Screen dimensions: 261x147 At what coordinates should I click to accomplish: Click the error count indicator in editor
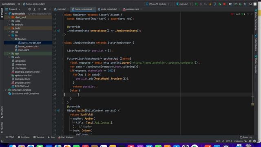[233, 14]
